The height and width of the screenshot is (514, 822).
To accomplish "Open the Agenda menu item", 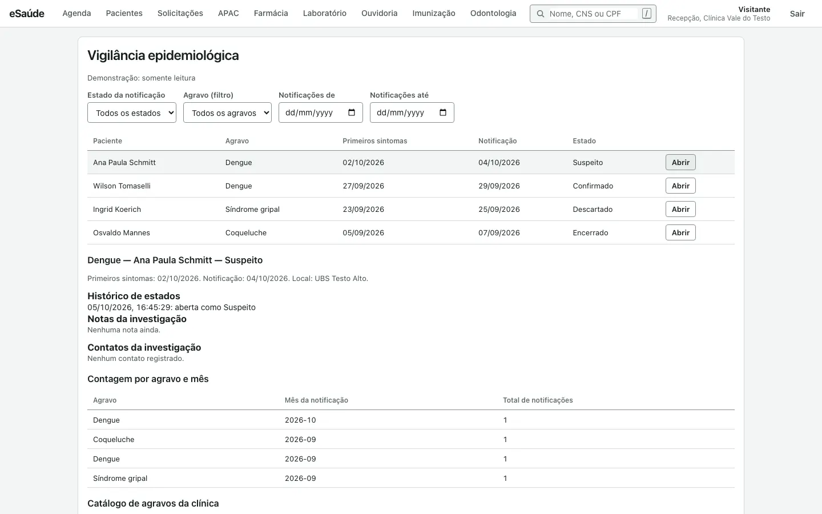I will (76, 13).
